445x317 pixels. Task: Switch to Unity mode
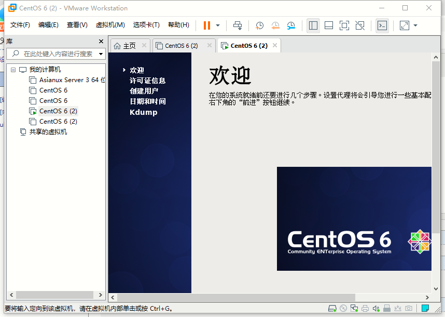[360, 25]
